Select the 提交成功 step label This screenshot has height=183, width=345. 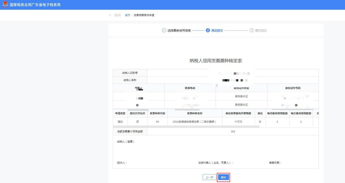pyautogui.click(x=261, y=30)
